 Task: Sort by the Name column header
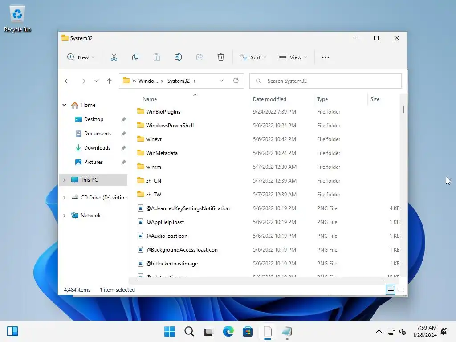pyautogui.click(x=150, y=99)
